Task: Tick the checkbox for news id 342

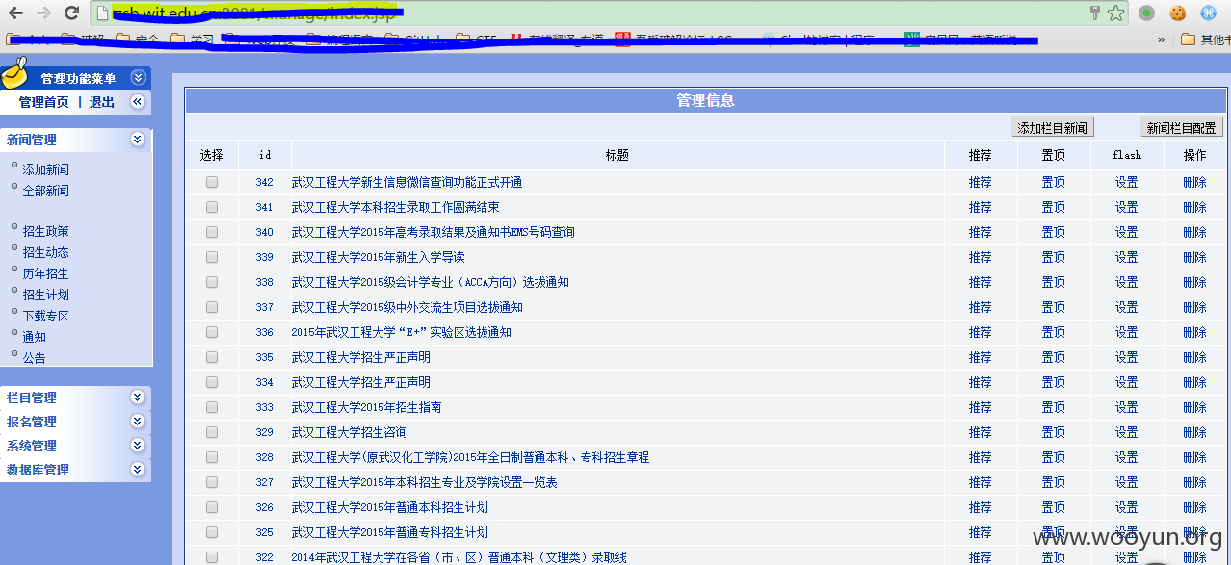Action: point(212,182)
